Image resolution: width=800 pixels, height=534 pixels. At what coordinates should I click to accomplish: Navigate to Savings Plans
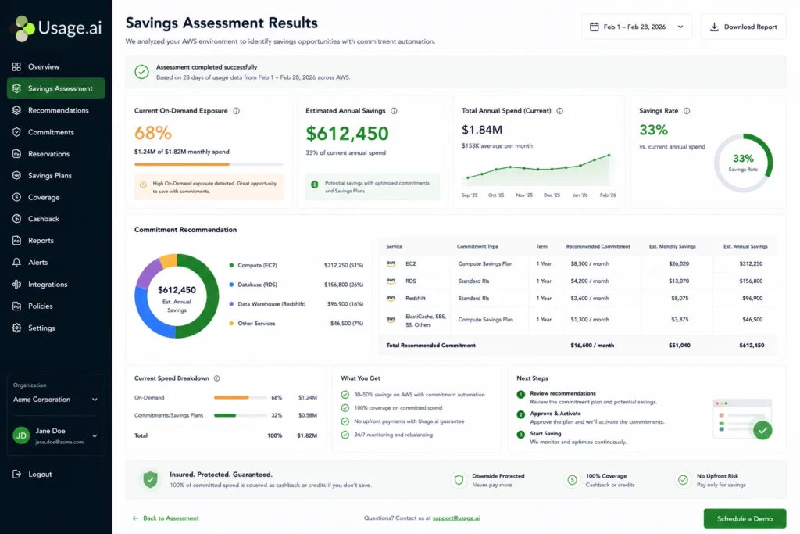click(56, 176)
